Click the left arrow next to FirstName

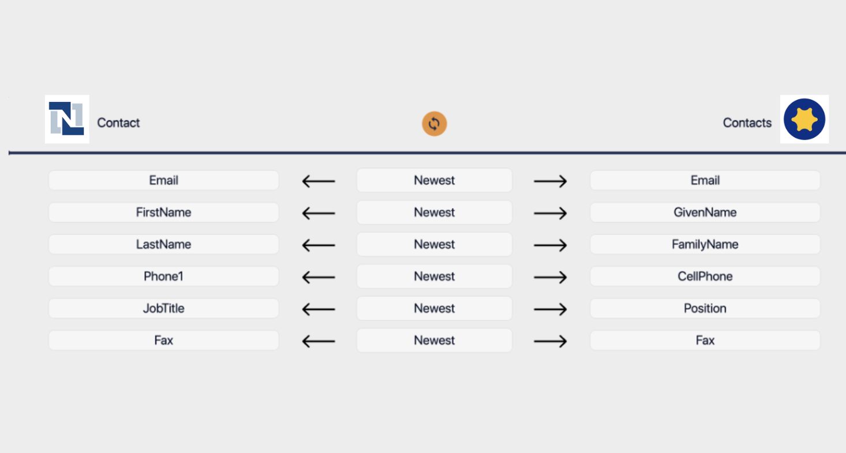(319, 213)
